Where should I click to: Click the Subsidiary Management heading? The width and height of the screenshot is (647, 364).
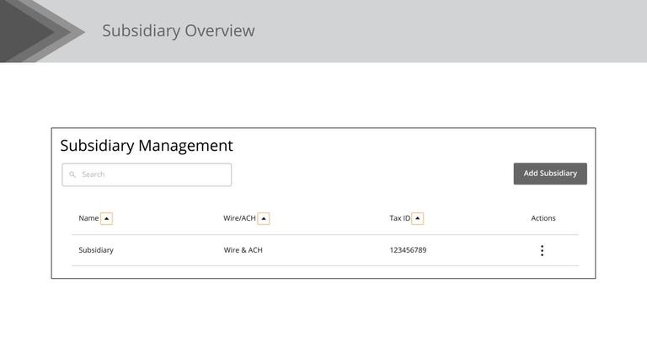tap(147, 146)
